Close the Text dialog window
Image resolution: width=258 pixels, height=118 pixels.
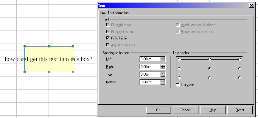coord(251,6)
